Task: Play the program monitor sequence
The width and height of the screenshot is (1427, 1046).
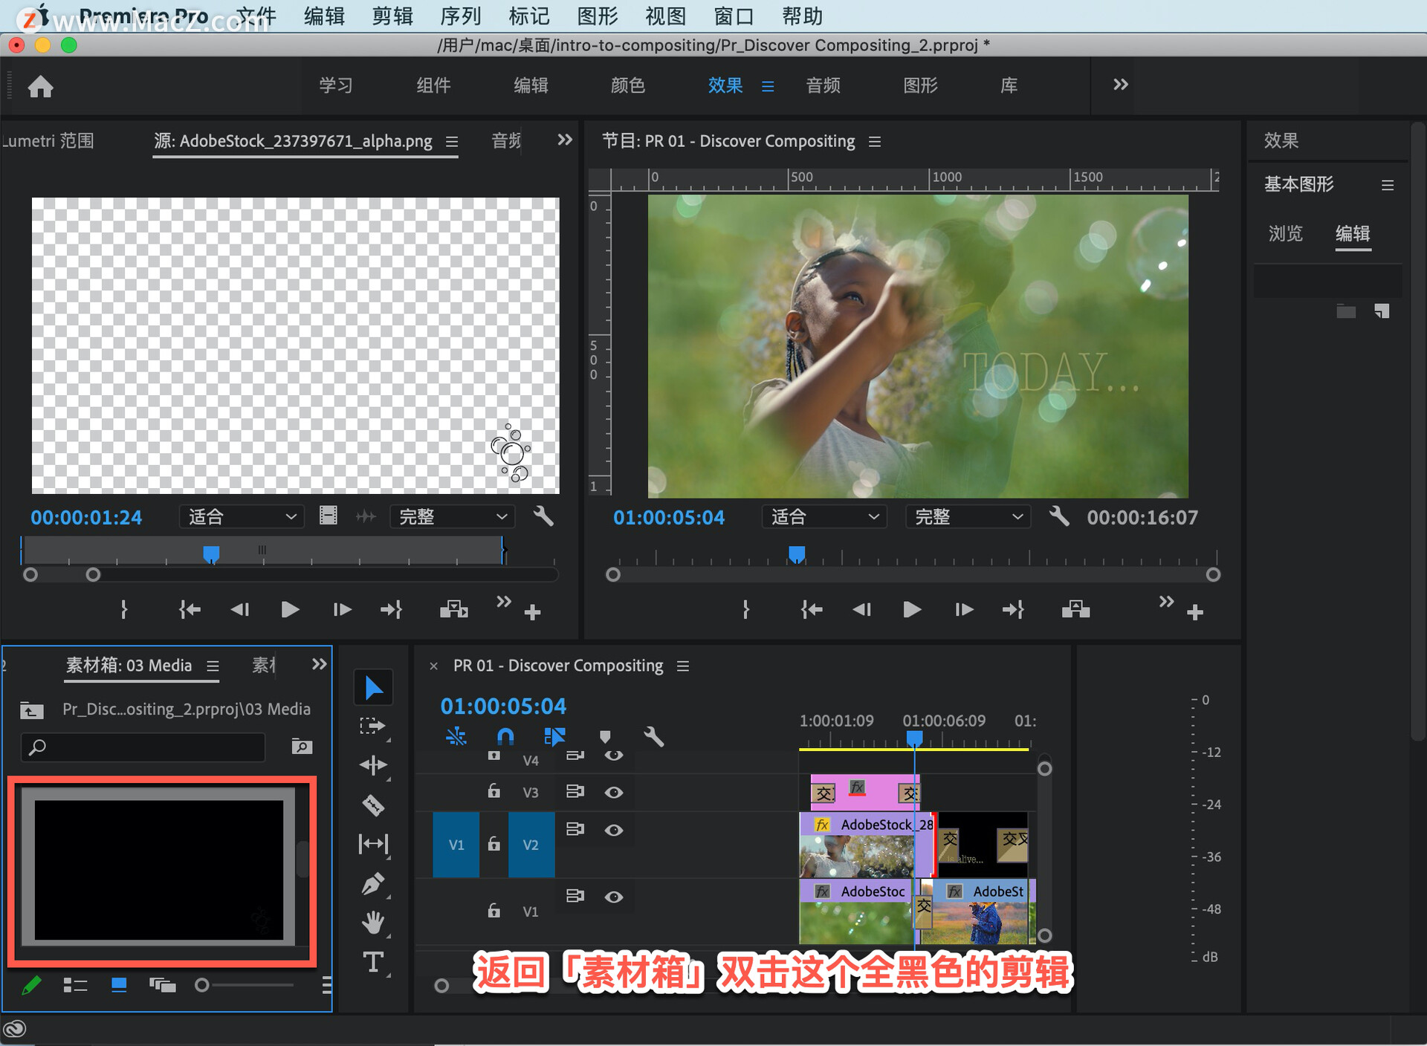Action: [x=912, y=610]
